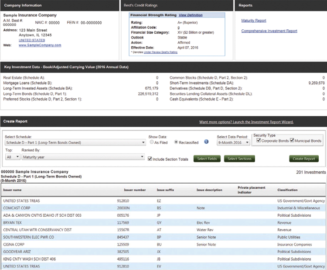Screen dimensions: 327x270
Task: Sort by Classification column header
Action: coord(287,190)
